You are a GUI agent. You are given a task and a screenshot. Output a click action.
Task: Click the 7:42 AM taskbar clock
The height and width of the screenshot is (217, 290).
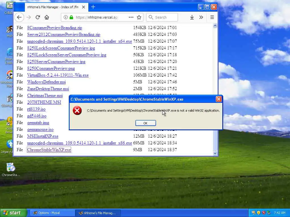pos(280,213)
